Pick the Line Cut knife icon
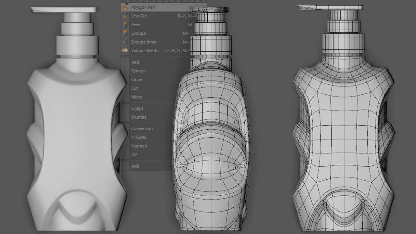 click(125, 16)
